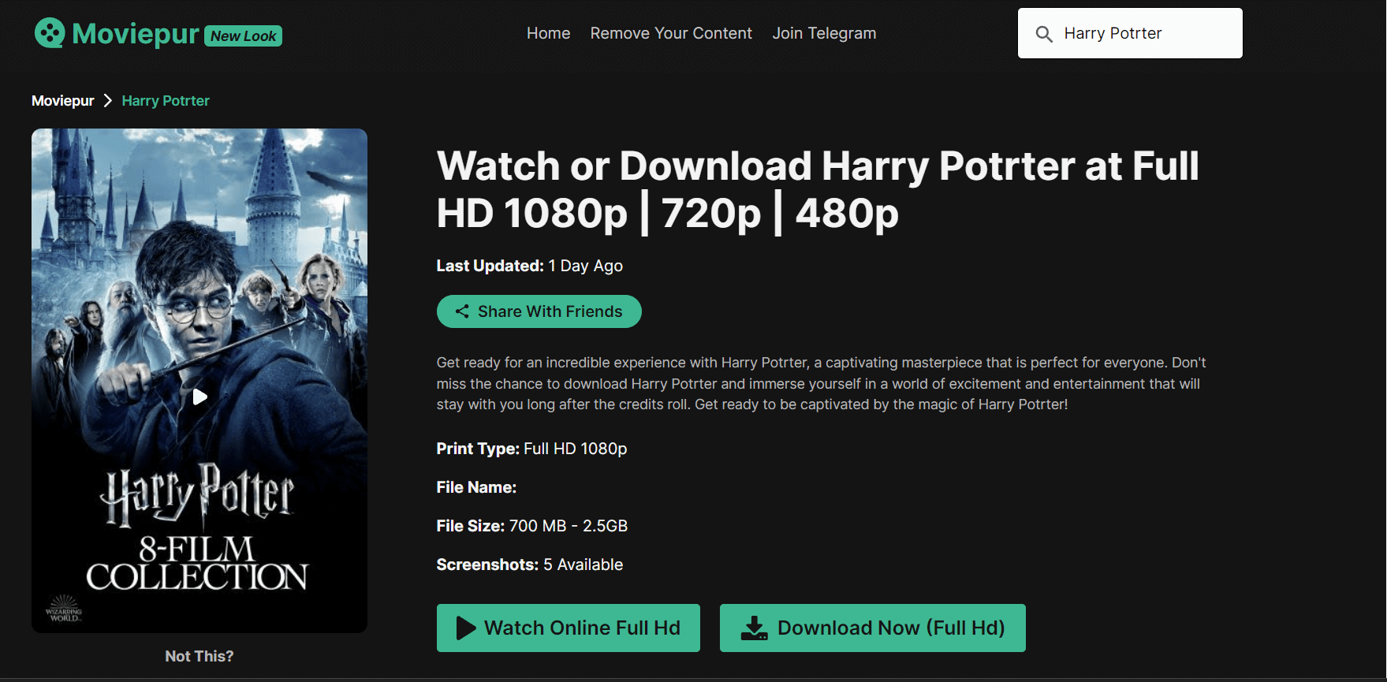Viewport: 1387px width, 682px height.
Task: Click the breadcrumb chevron arrow
Action: (x=108, y=101)
